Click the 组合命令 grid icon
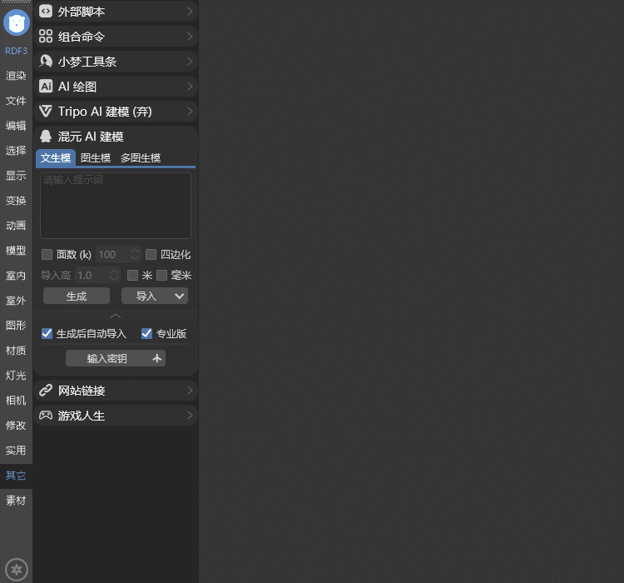The height and width of the screenshot is (583, 624). (x=46, y=37)
